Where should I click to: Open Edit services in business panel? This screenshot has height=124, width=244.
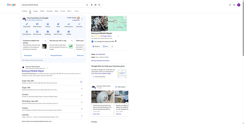pos(37,33)
